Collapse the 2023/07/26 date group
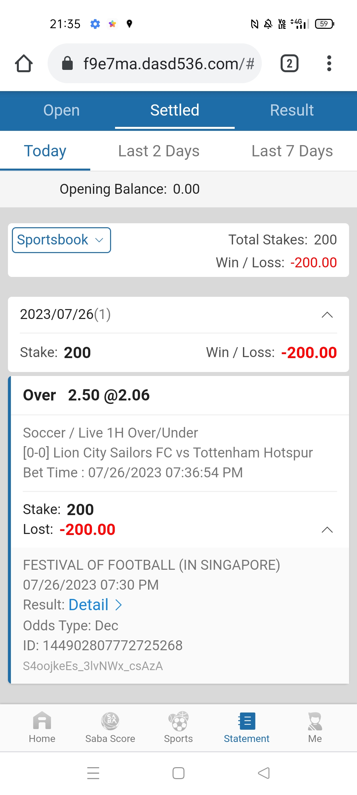The width and height of the screenshot is (357, 795). (x=327, y=315)
